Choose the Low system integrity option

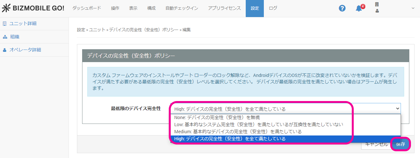click(259, 125)
